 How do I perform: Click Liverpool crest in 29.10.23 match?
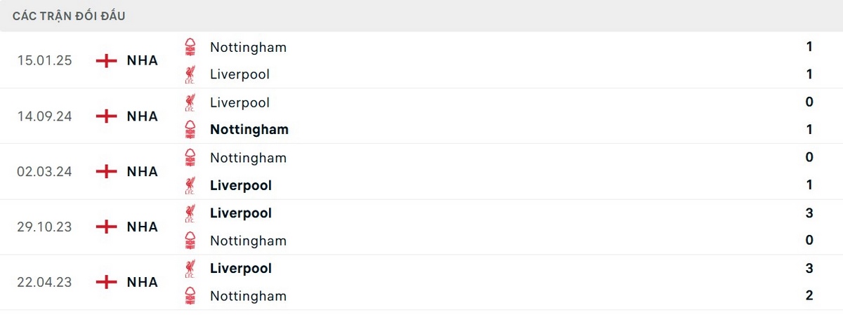click(x=190, y=213)
